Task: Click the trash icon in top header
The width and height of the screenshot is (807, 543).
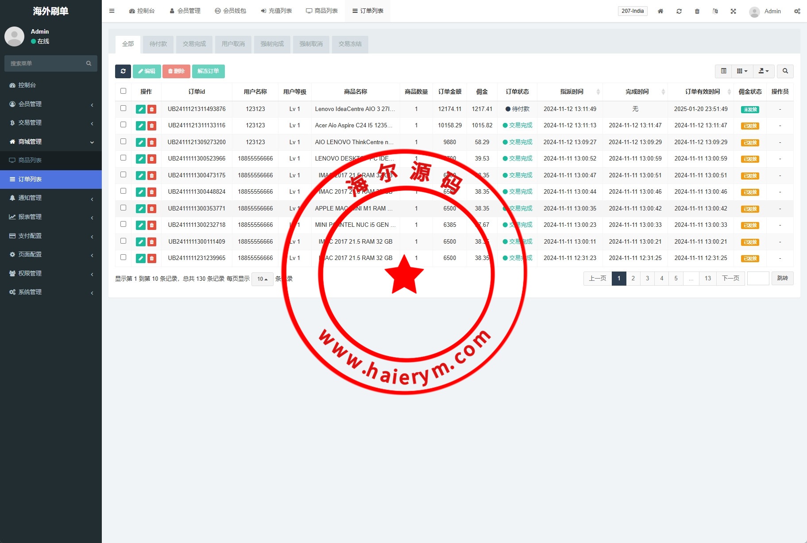Action: click(697, 11)
